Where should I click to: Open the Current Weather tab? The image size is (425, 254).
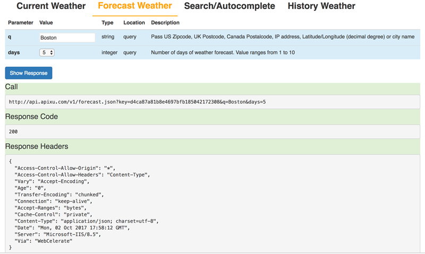point(51,6)
